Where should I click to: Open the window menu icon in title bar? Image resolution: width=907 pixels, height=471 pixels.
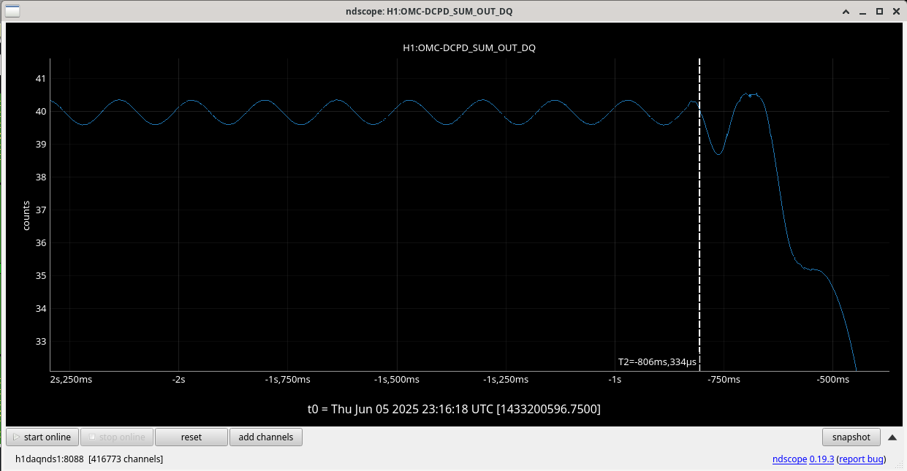13,11
